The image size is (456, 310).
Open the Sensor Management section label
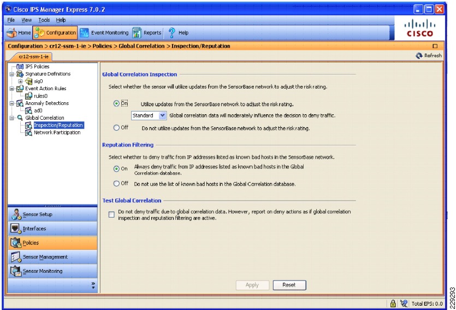(45, 257)
